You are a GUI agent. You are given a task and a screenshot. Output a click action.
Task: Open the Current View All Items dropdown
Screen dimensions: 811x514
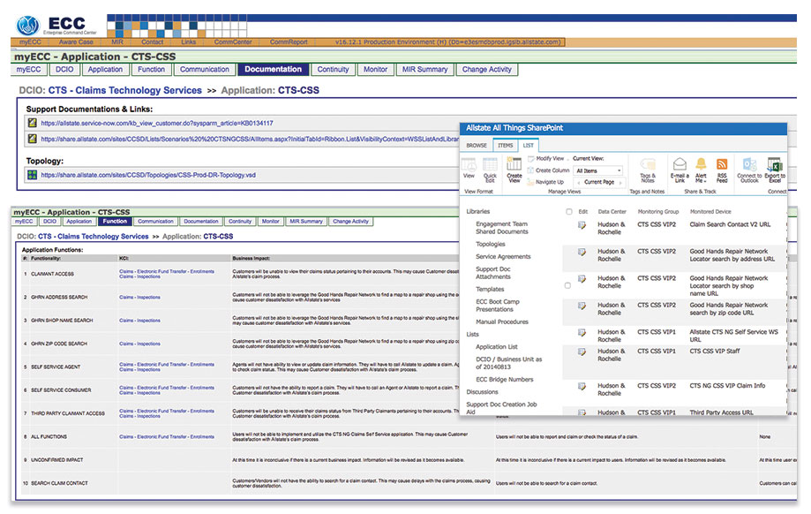pyautogui.click(x=598, y=170)
